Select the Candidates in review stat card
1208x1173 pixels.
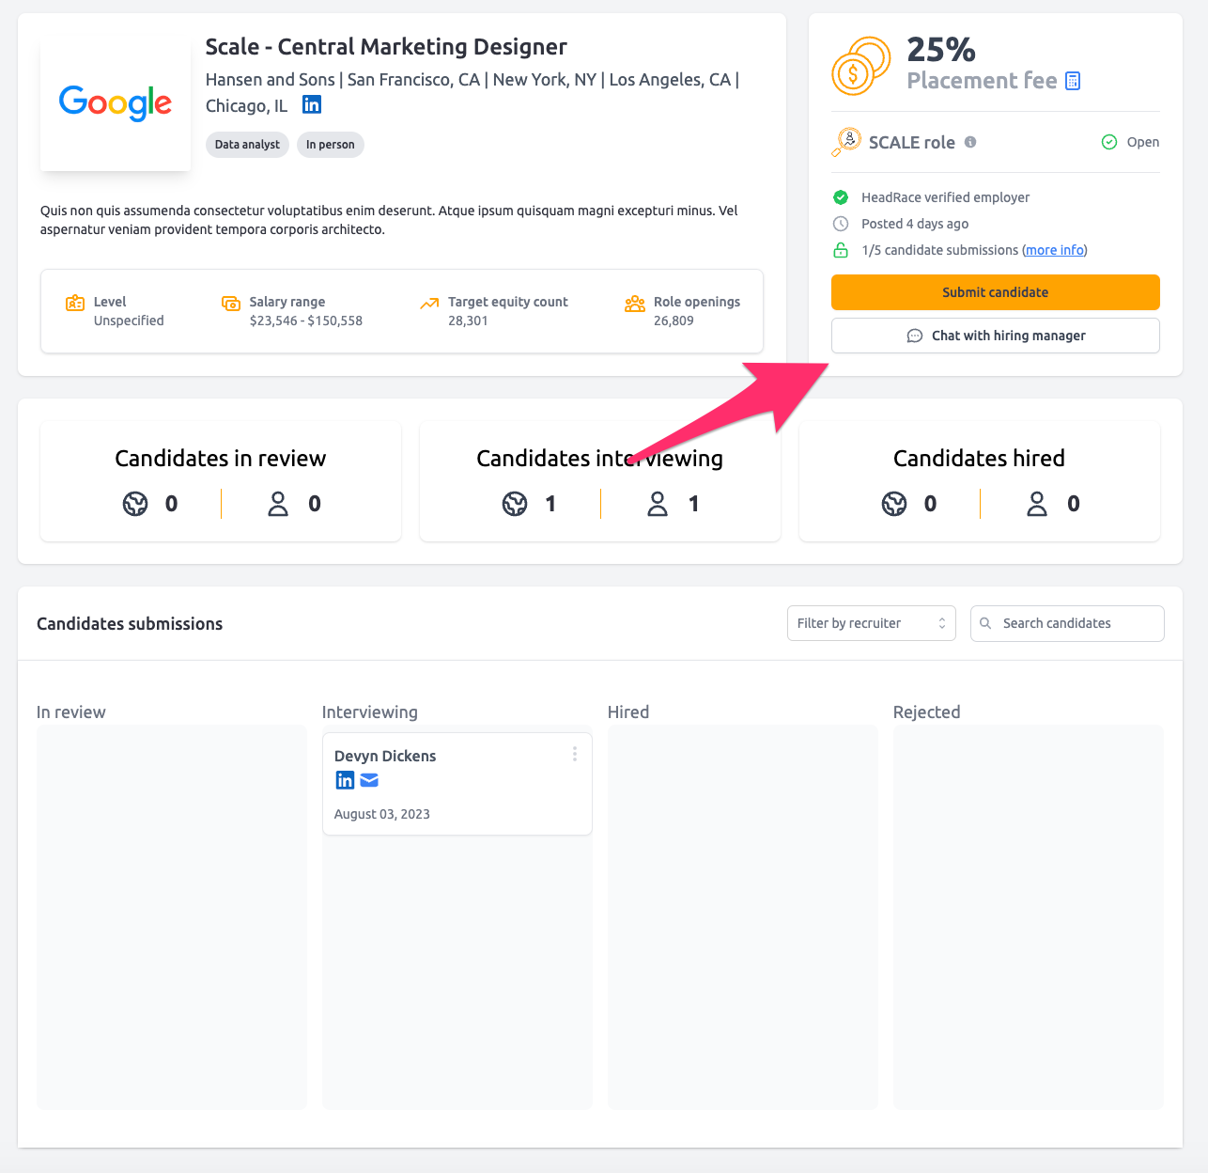[221, 481]
